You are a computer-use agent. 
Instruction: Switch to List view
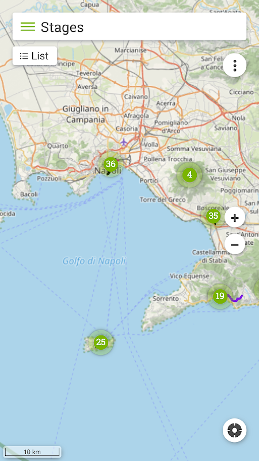point(35,55)
